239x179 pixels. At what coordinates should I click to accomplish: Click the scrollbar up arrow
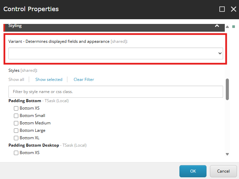[x=227, y=27]
